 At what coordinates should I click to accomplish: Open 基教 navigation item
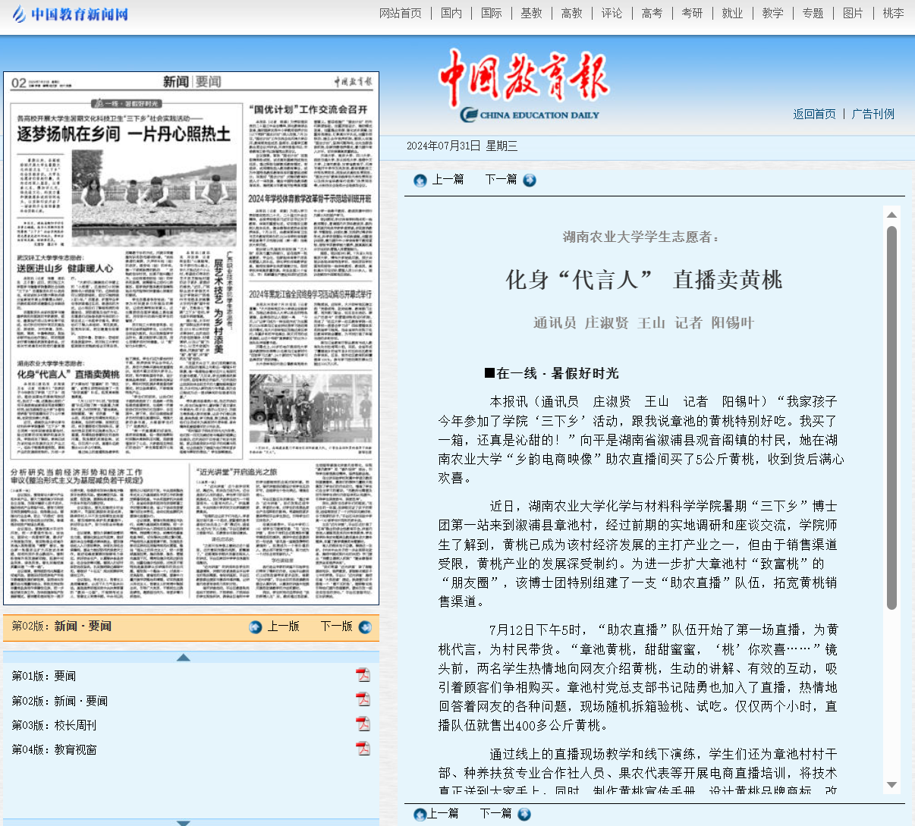[532, 13]
